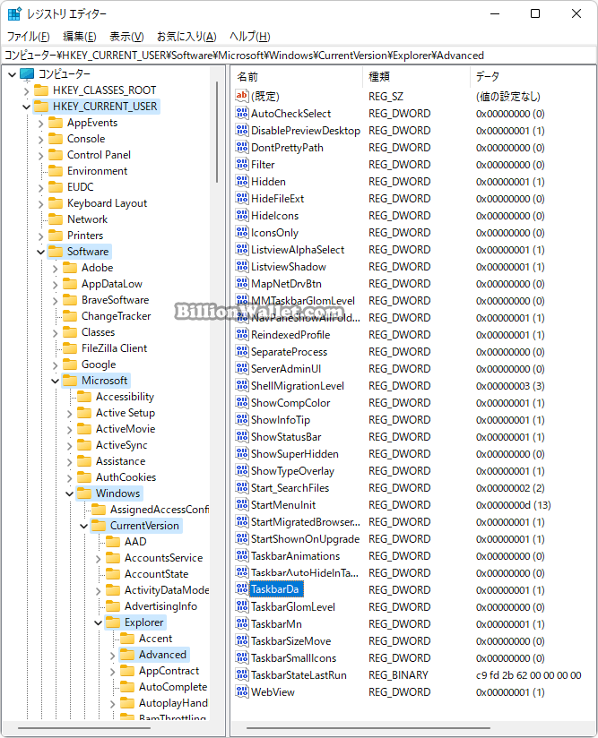
Task: Click the Accent key folder icon
Action: 127,639
